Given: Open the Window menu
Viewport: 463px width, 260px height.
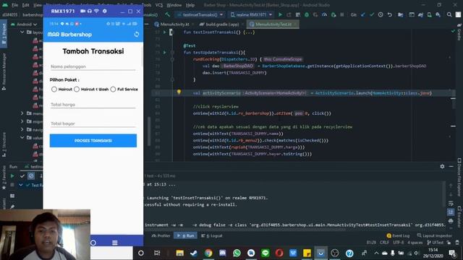Looking at the screenshot, I should click(174, 5).
